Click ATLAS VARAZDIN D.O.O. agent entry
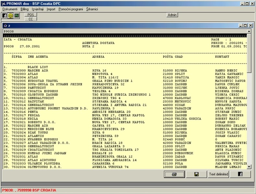This screenshot has width=256, height=194. point(49,143)
